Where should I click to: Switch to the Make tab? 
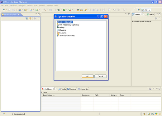click(x=150, y=15)
